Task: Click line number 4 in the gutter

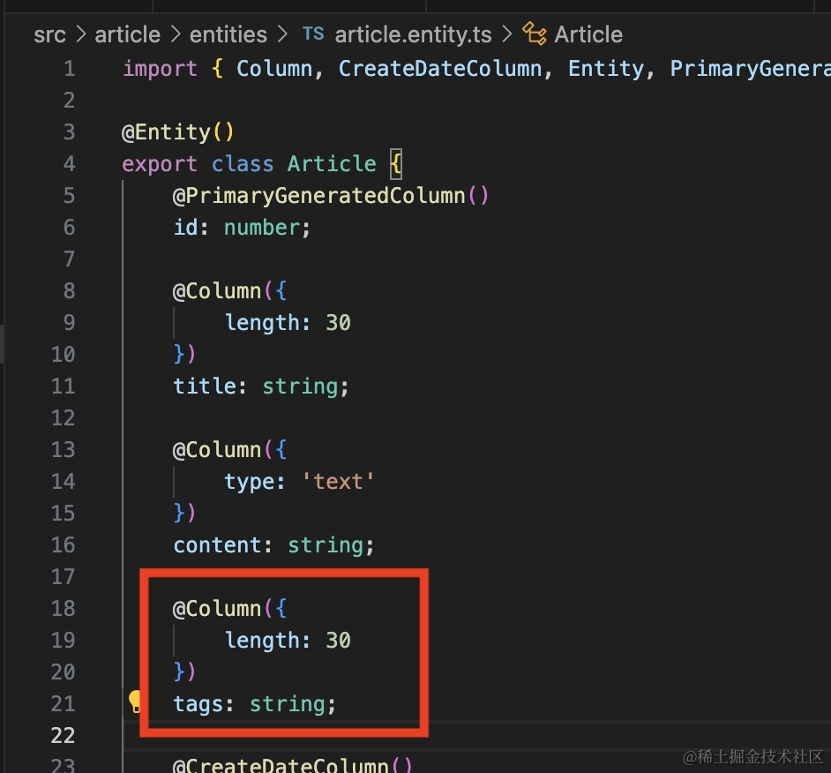Action: point(69,163)
